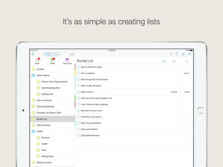Click the Money/Taxes note icon
This screenshot has height=167, width=223.
pos(38,156)
